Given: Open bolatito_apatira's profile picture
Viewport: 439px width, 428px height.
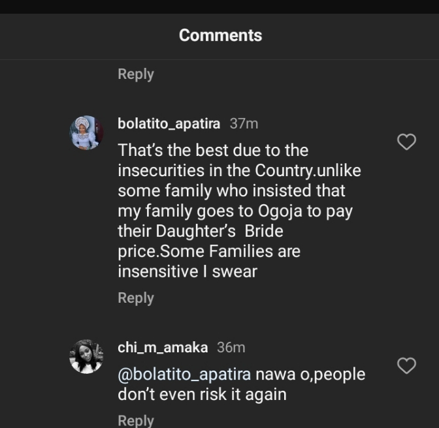Looking at the screenshot, I should (x=87, y=133).
